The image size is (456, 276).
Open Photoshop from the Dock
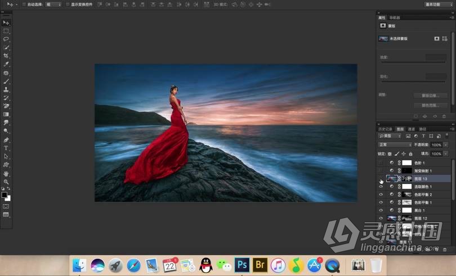click(242, 265)
